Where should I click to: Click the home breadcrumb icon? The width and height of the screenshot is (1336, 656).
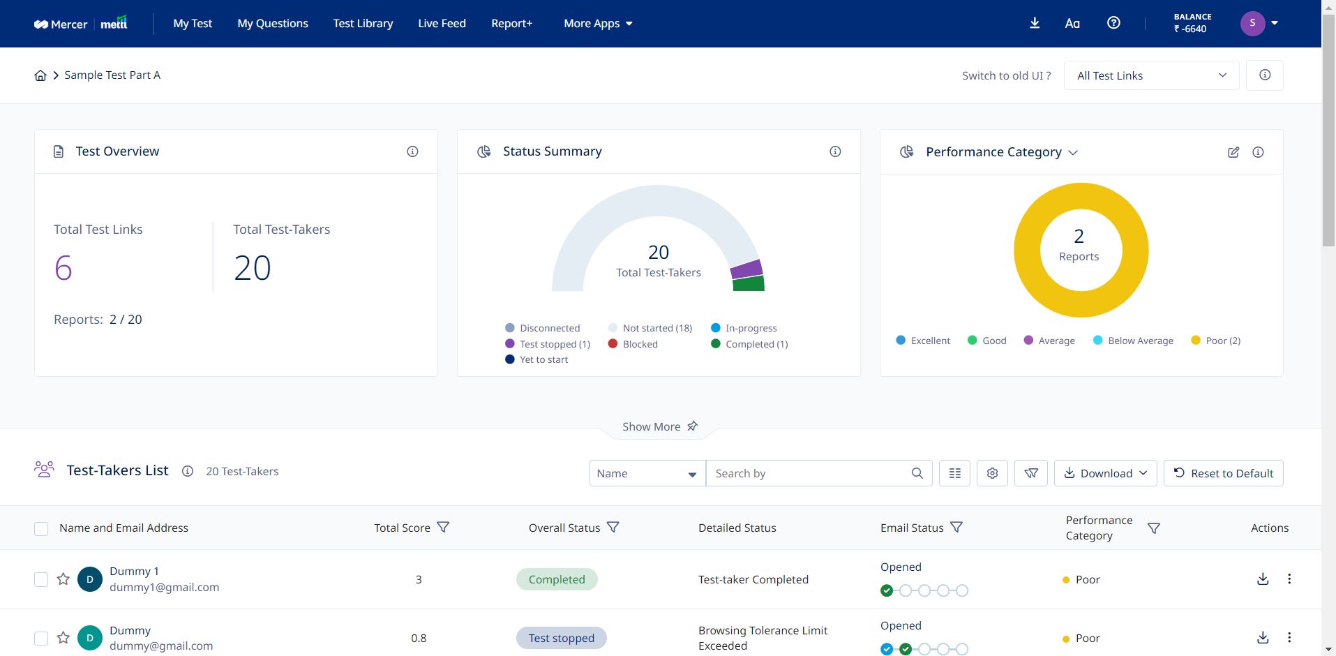[40, 75]
